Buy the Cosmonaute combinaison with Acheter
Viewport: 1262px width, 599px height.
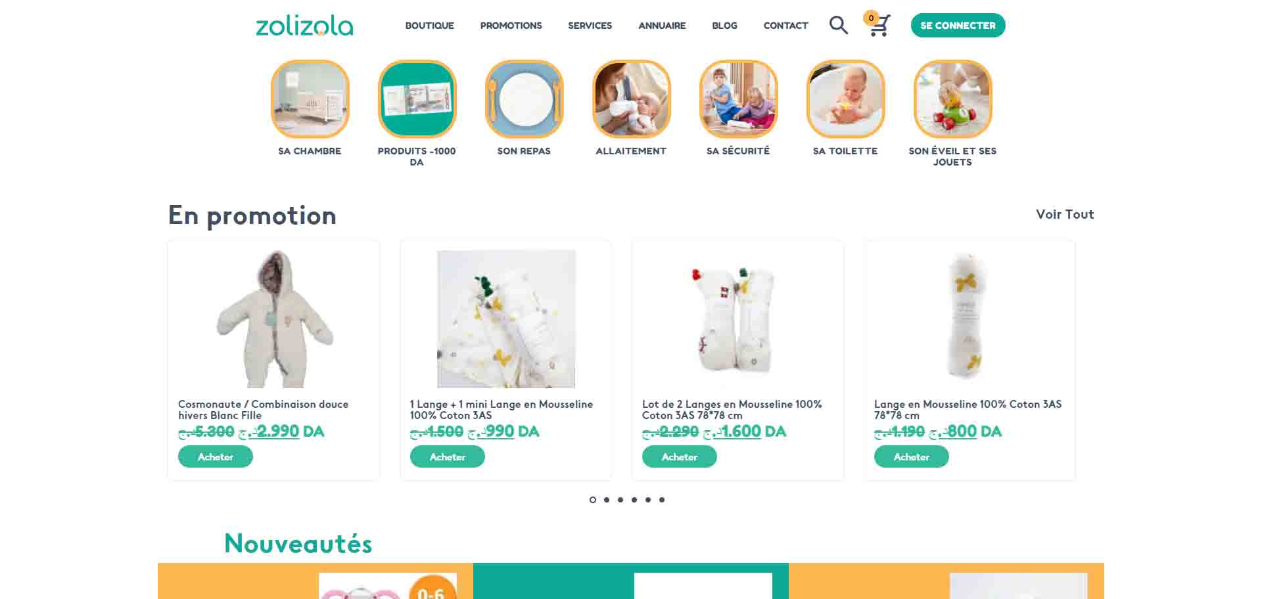216,456
